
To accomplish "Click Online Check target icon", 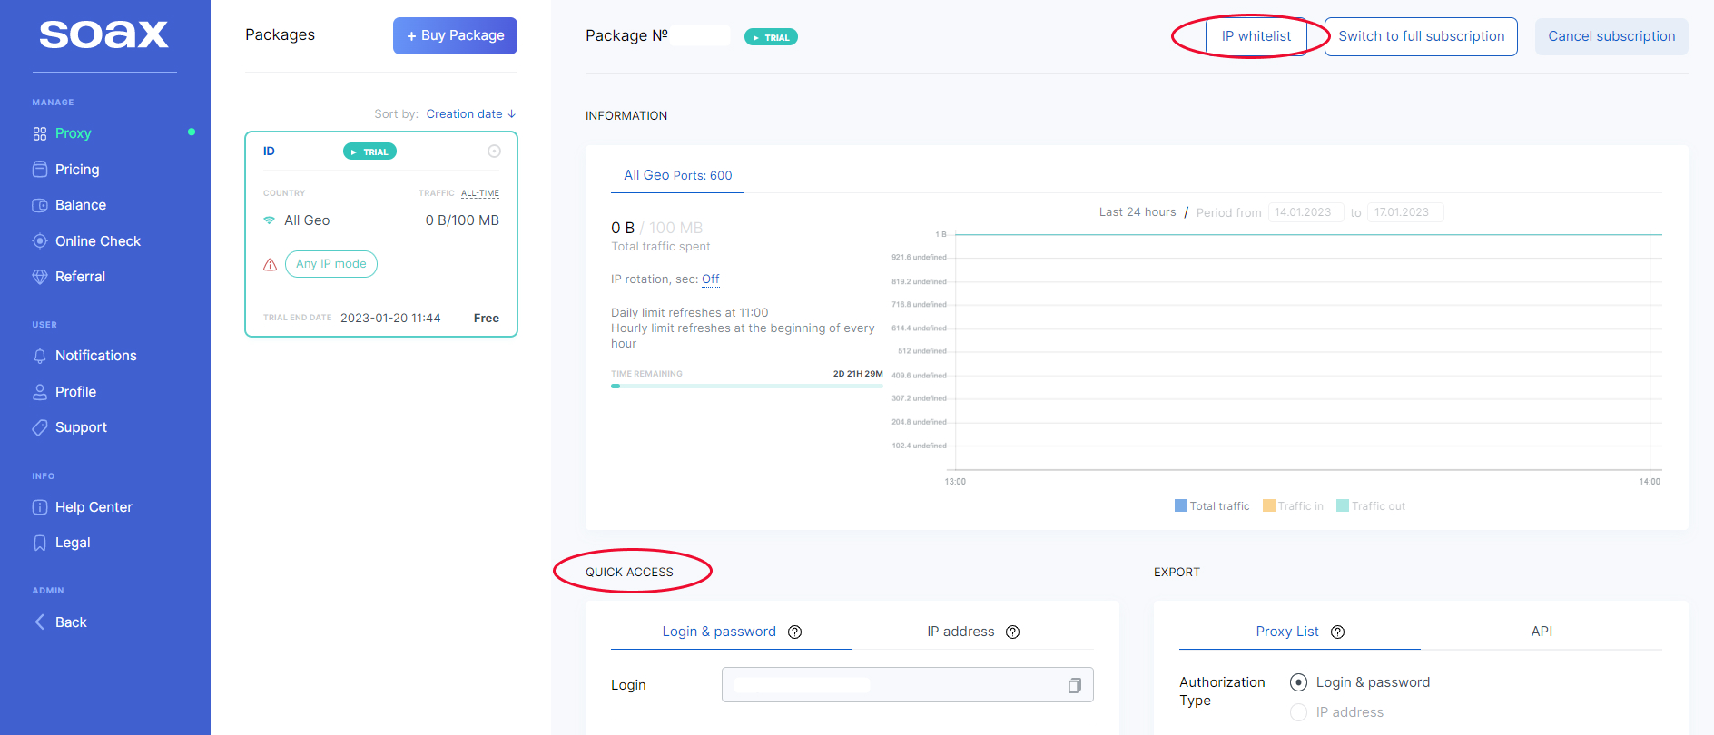I will (x=40, y=241).
